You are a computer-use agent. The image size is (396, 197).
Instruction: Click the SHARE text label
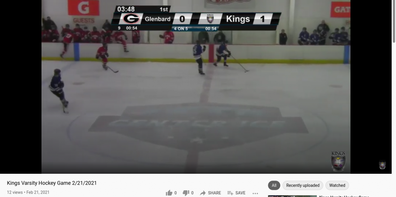(214, 193)
